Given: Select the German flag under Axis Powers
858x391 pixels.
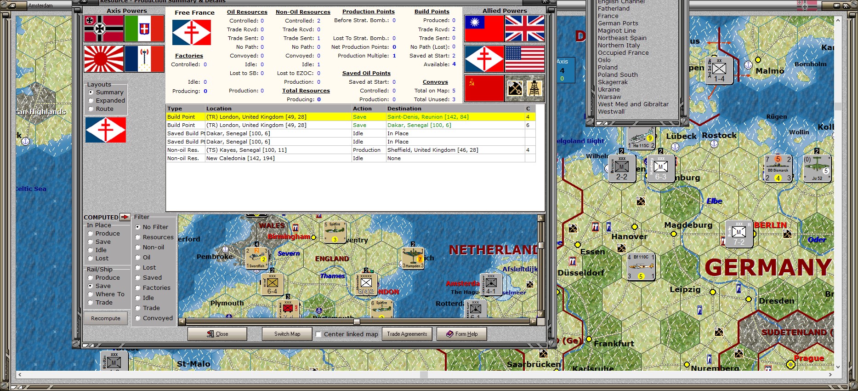Looking at the screenshot, I should 104,29.
